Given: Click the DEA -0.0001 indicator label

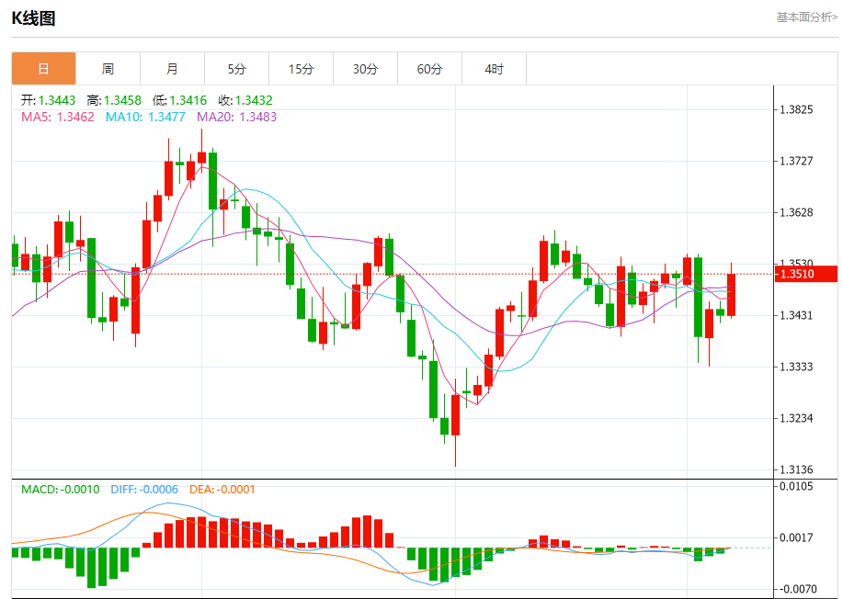Looking at the screenshot, I should click(222, 490).
